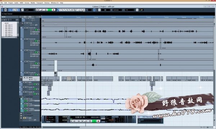Solo the MUSIC folder track
The width and height of the screenshot is (216, 129).
click(27, 77)
